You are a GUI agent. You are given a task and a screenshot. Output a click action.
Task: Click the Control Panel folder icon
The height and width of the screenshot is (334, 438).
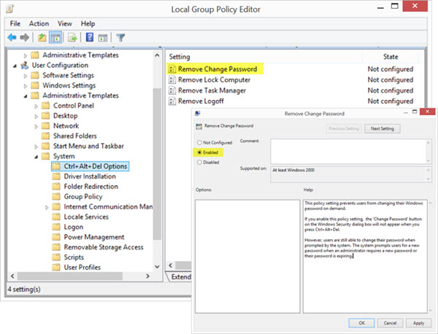45,106
